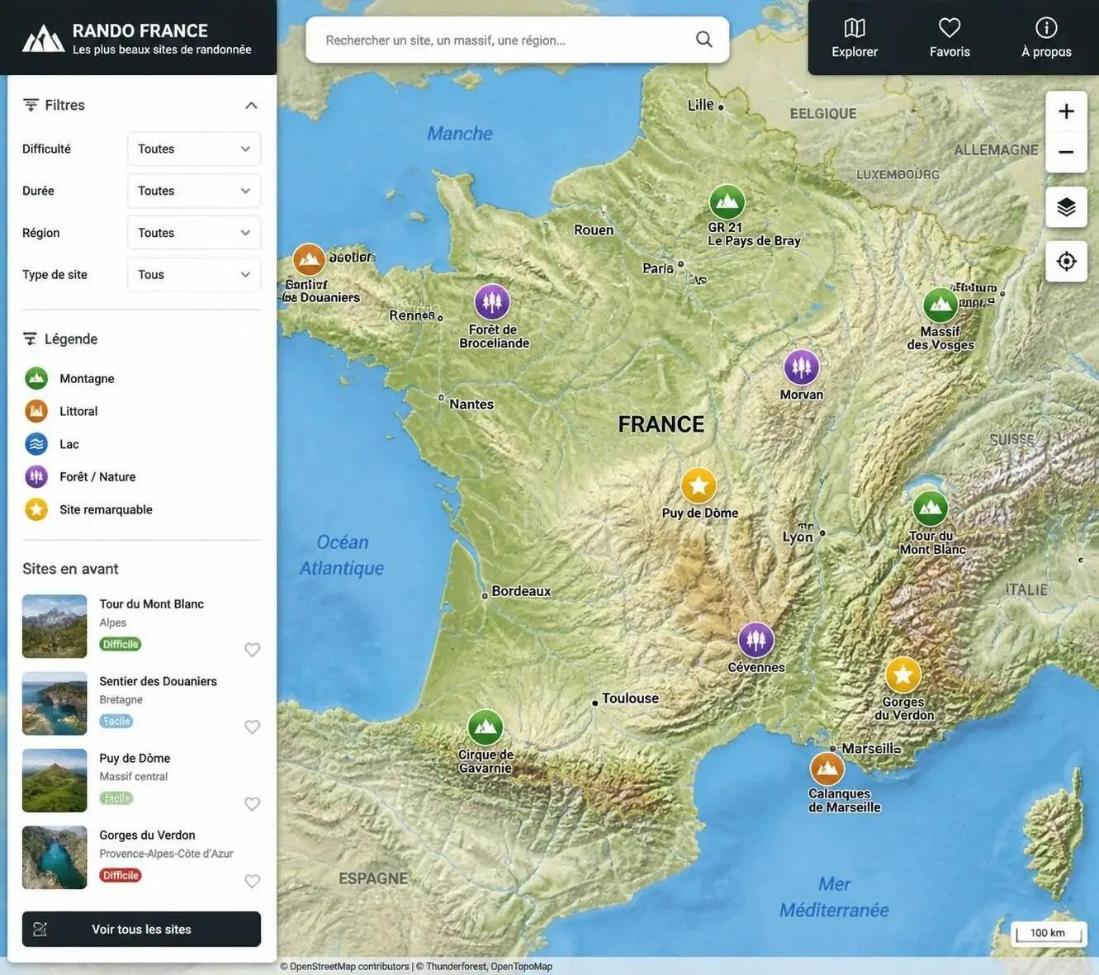Select the Tour du Mont Blanc map marker

click(931, 509)
